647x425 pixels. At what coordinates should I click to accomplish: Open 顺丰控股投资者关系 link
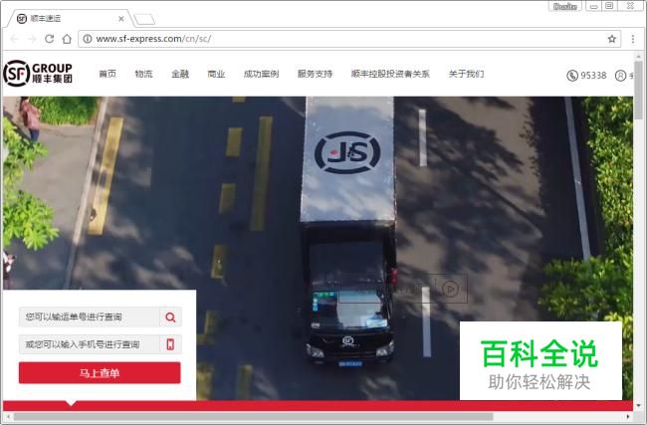point(390,74)
